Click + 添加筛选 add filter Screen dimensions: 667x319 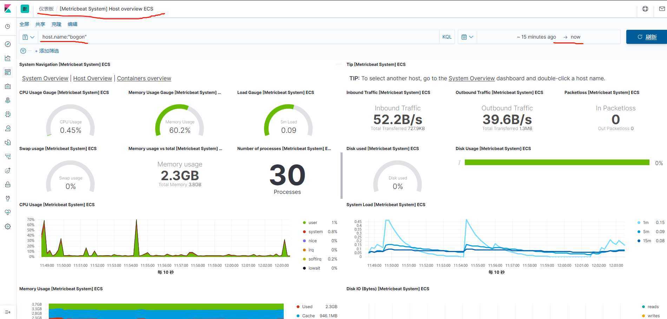click(47, 51)
